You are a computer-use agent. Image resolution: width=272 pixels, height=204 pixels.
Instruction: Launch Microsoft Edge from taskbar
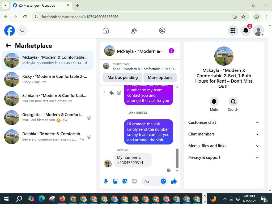point(42,199)
